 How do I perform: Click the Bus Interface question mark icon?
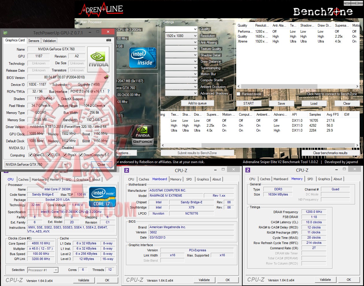coord(108,91)
